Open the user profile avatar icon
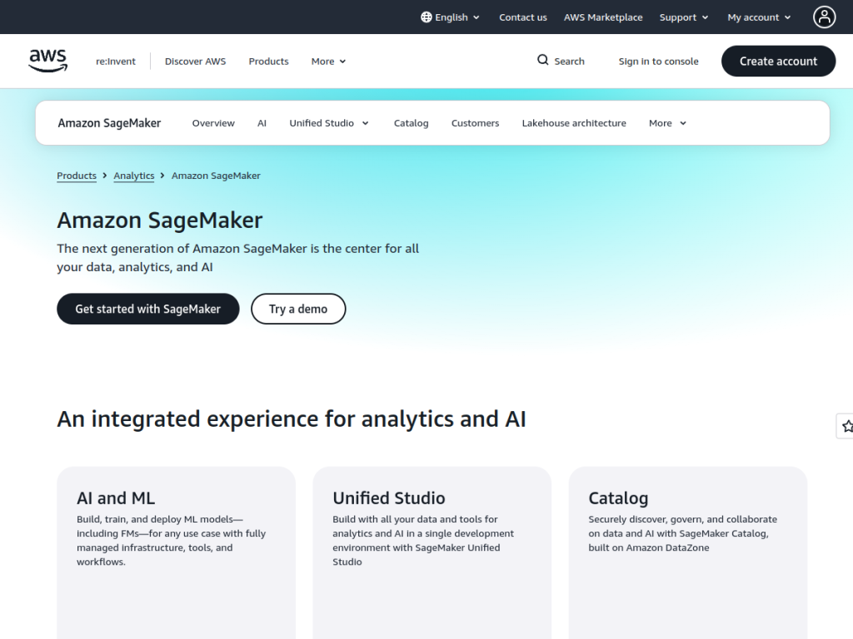Viewport: 853px width, 639px height. (x=824, y=17)
